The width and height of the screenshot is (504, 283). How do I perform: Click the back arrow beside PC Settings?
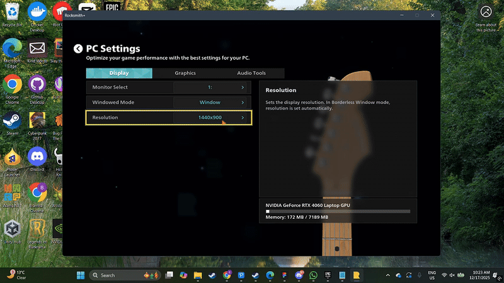point(78,49)
